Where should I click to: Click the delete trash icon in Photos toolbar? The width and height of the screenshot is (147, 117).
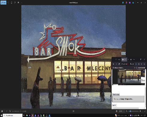click(x=11, y=3)
